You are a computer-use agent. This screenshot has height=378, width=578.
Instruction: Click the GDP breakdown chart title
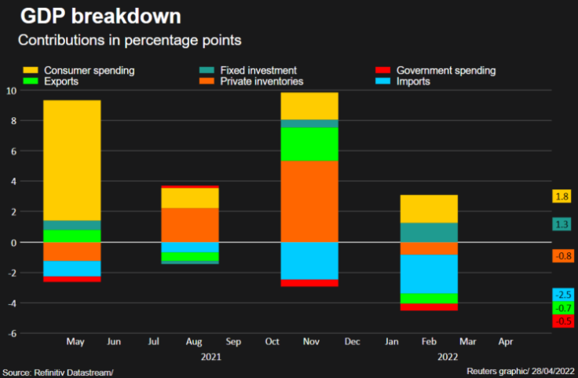click(101, 17)
